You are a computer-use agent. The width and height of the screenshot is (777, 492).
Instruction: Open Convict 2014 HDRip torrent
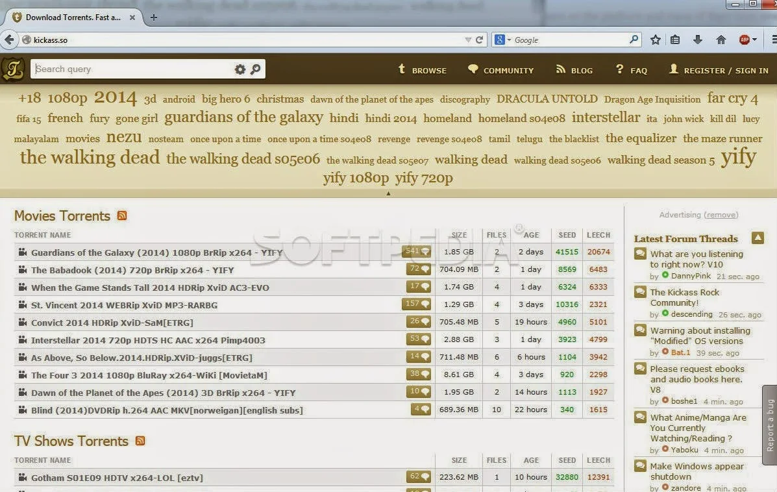click(x=112, y=323)
